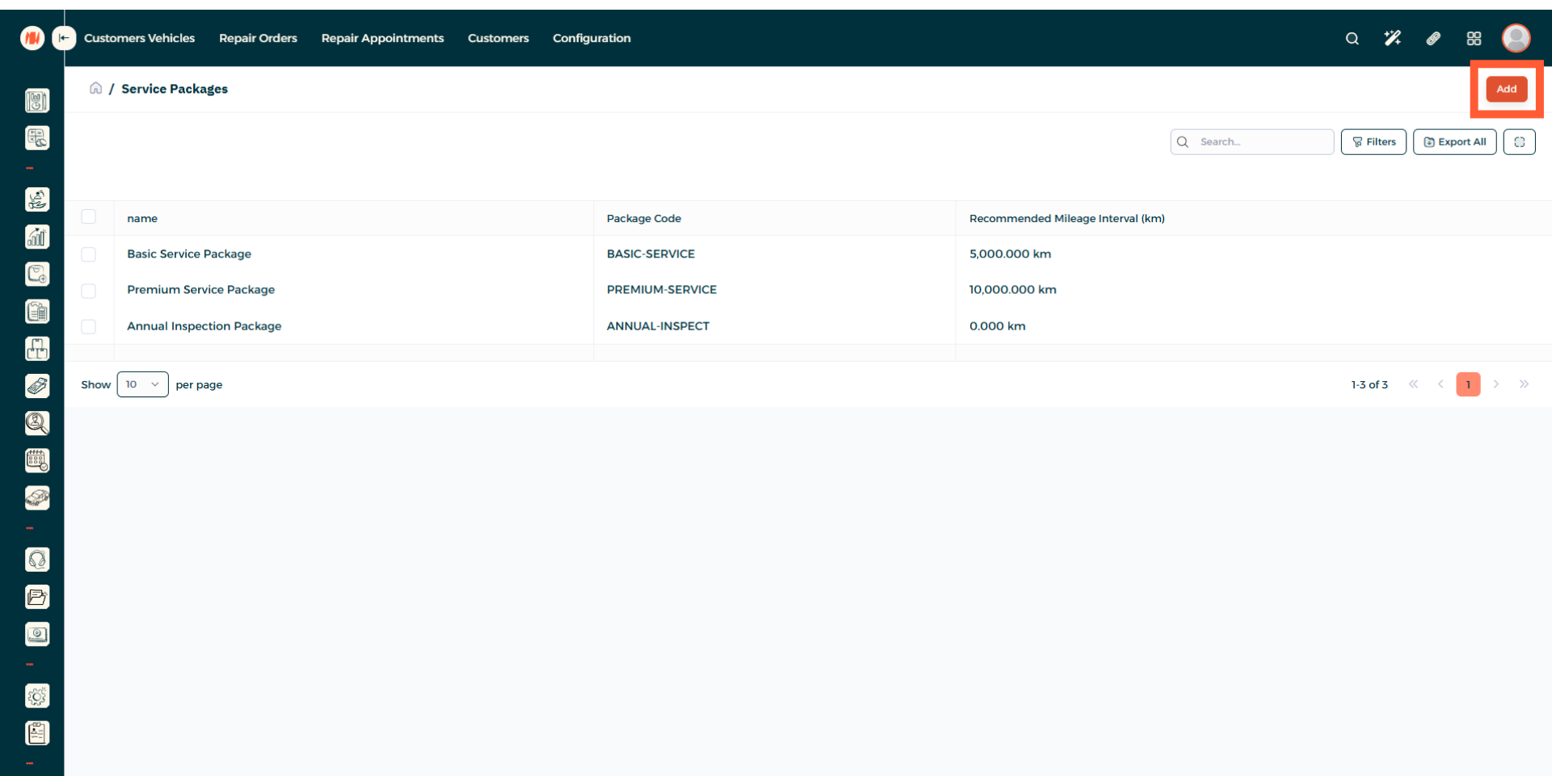
Task: Click the home breadcrumb icon
Action: pyautogui.click(x=95, y=88)
